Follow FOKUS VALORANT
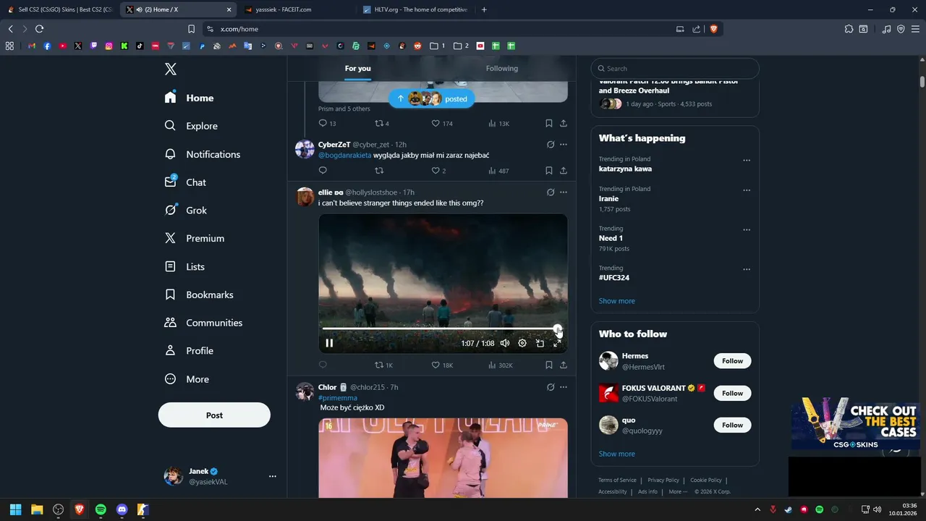The width and height of the screenshot is (926, 521). 732,393
